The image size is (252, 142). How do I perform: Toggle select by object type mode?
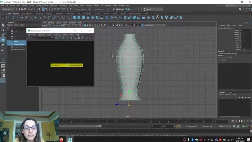pyautogui.click(x=43, y=9)
